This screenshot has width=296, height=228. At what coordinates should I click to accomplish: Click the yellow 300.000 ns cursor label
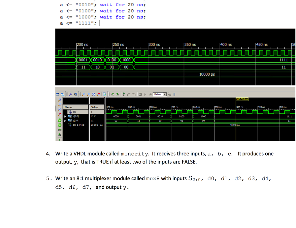click(242, 99)
